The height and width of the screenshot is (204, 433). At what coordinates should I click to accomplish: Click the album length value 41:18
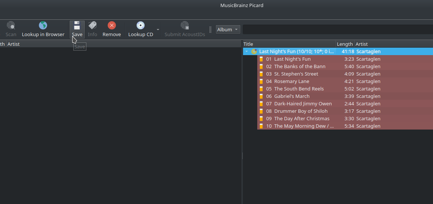pyautogui.click(x=348, y=51)
